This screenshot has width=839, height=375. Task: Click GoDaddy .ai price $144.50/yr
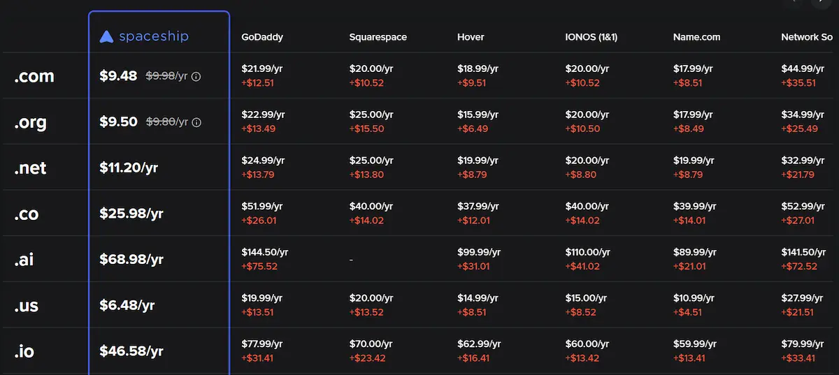point(265,252)
